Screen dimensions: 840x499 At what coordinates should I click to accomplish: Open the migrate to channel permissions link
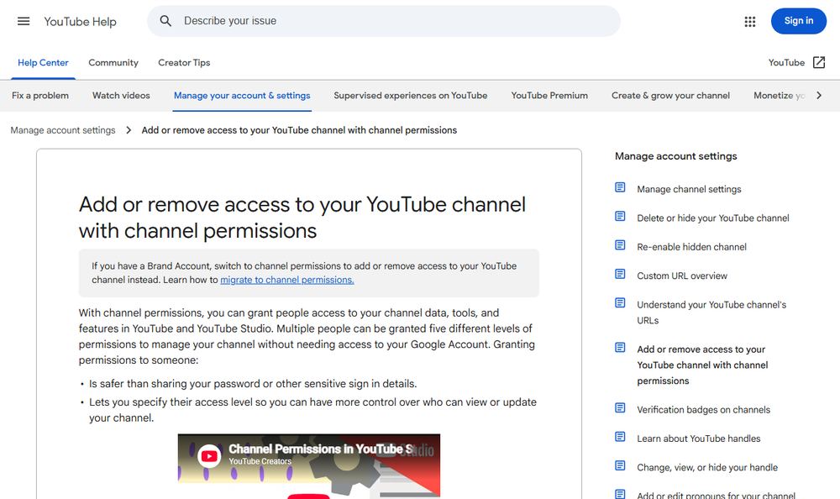[287, 280]
